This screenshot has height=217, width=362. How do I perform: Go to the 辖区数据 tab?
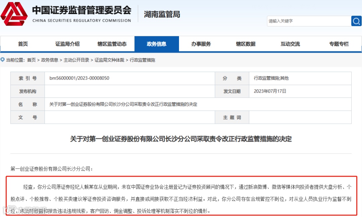246,44
